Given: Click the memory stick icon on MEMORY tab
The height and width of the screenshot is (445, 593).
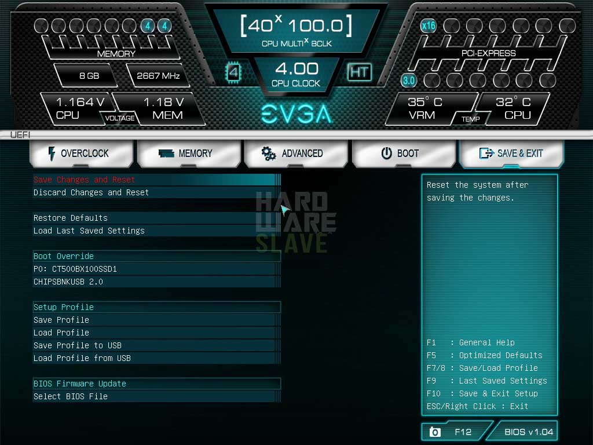Looking at the screenshot, I should click(166, 153).
